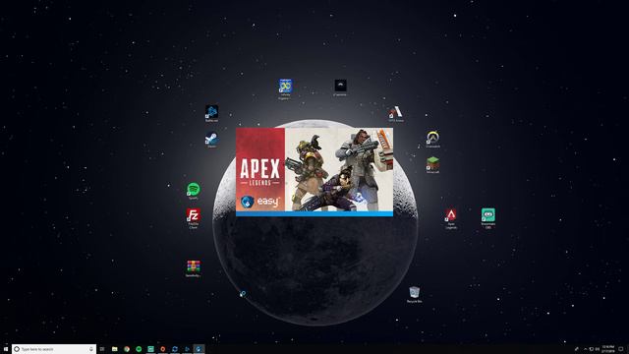Open the Spotify desktop shortcut
Screen dimensions: 629x354
[194, 191]
